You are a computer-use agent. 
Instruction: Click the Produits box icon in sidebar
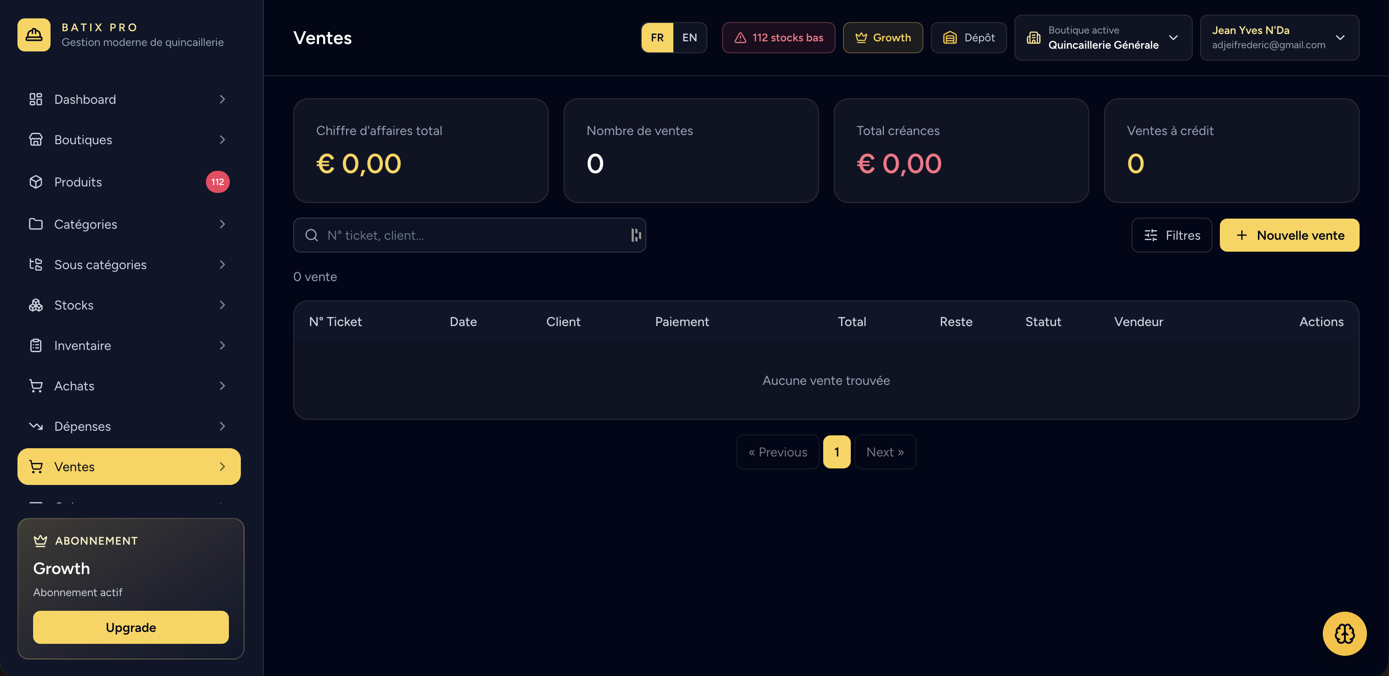[x=35, y=182]
